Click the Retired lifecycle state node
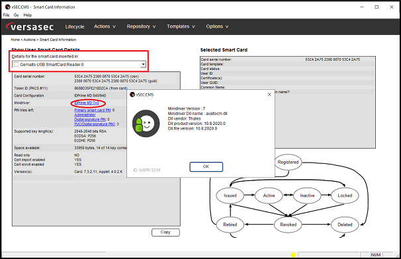Image resolution: width=401 pixels, height=259 pixels. point(230,225)
